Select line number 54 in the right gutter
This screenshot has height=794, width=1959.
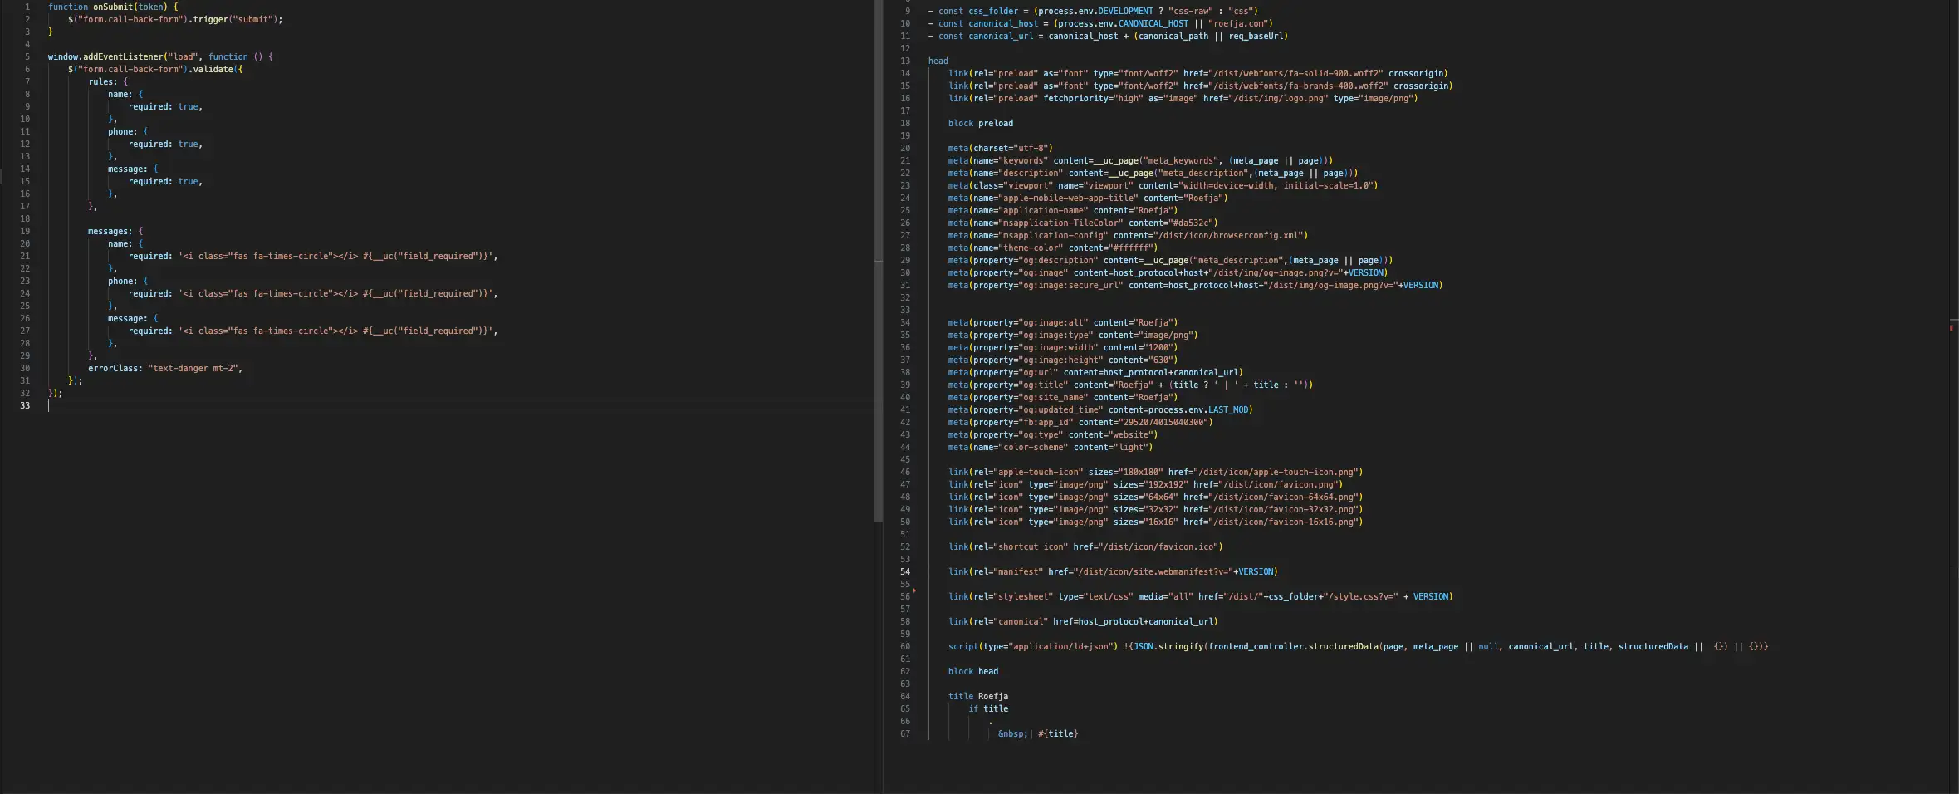[904, 571]
